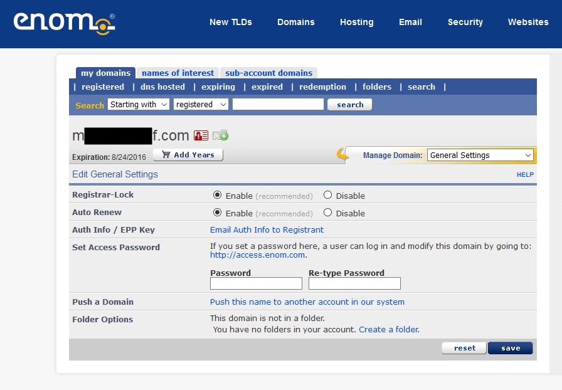Click the save button
The image size is (562, 390).
[x=511, y=348]
